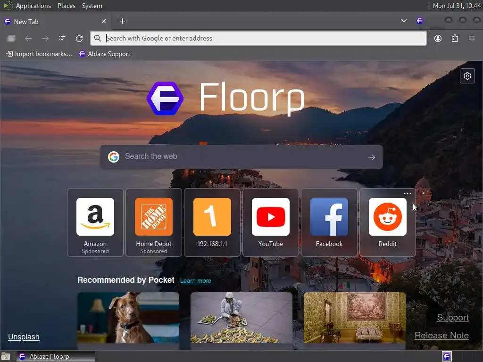Screen dimensions: 483x362
Task: Expand the list all tabs chevron
Action: [404, 21]
